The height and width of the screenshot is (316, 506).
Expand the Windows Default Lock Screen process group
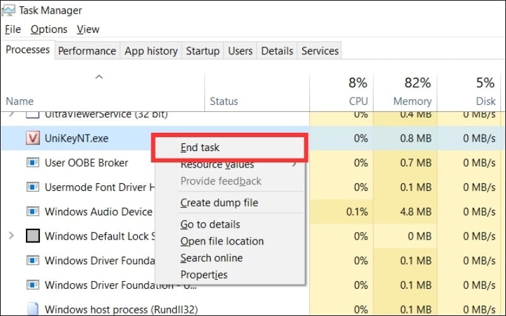[11, 236]
